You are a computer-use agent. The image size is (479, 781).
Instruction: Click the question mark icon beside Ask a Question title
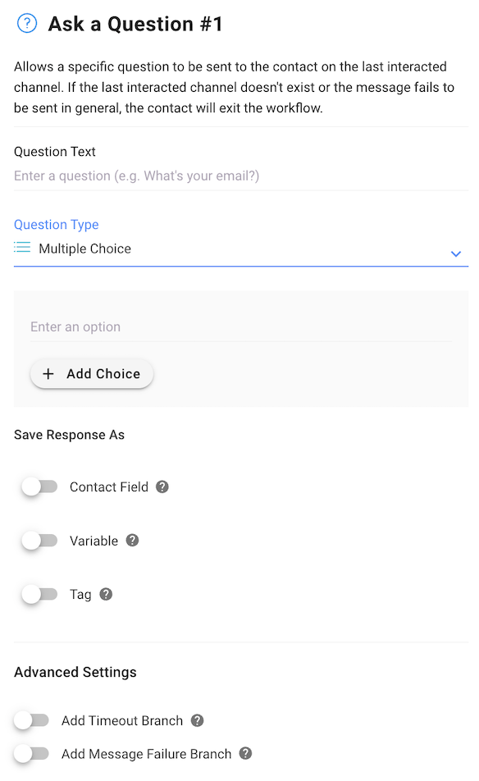[27, 24]
